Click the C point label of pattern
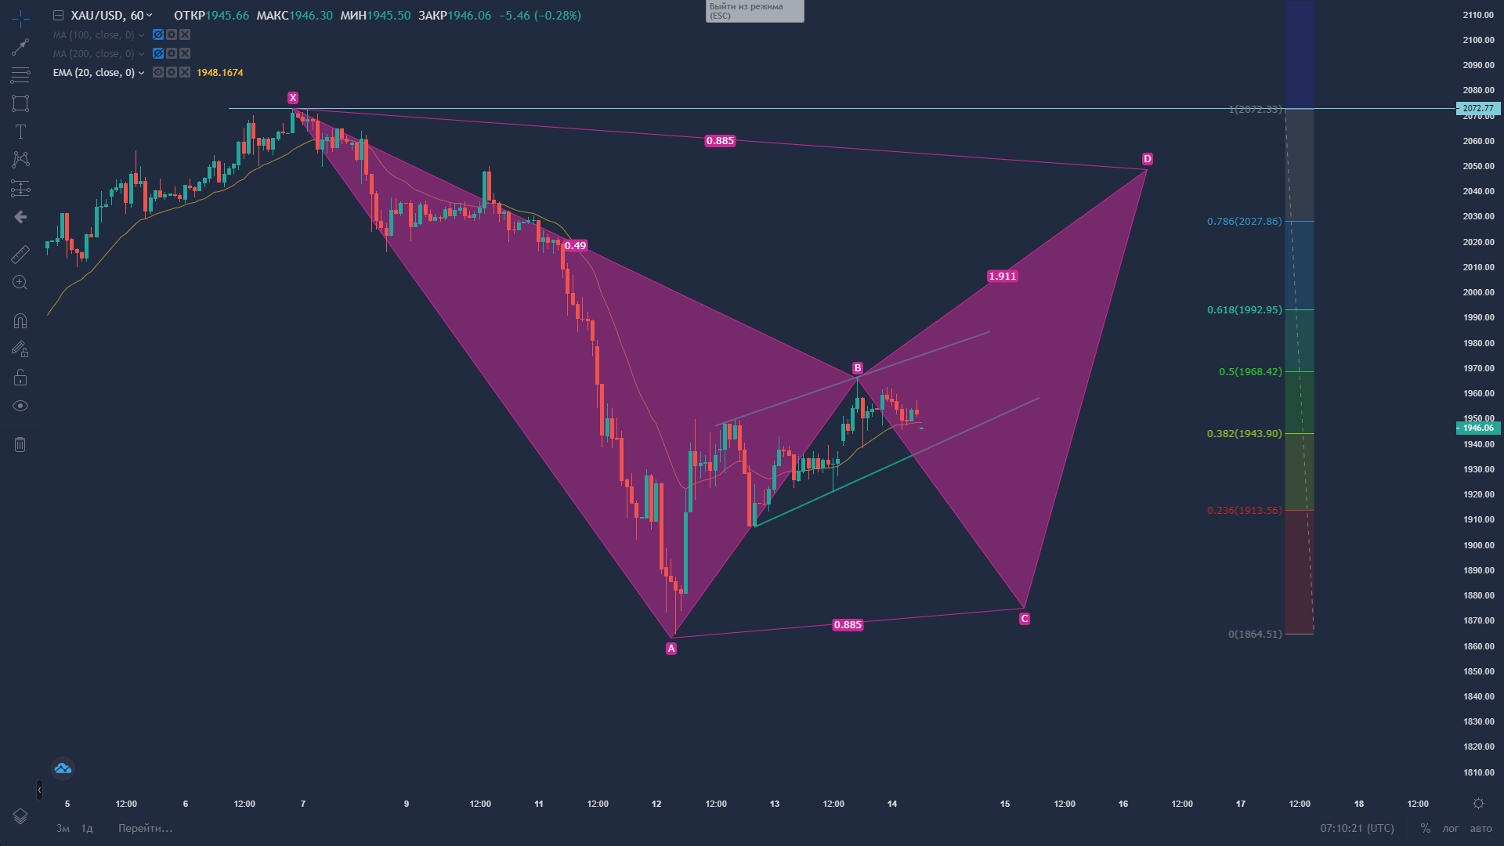 click(x=1025, y=619)
